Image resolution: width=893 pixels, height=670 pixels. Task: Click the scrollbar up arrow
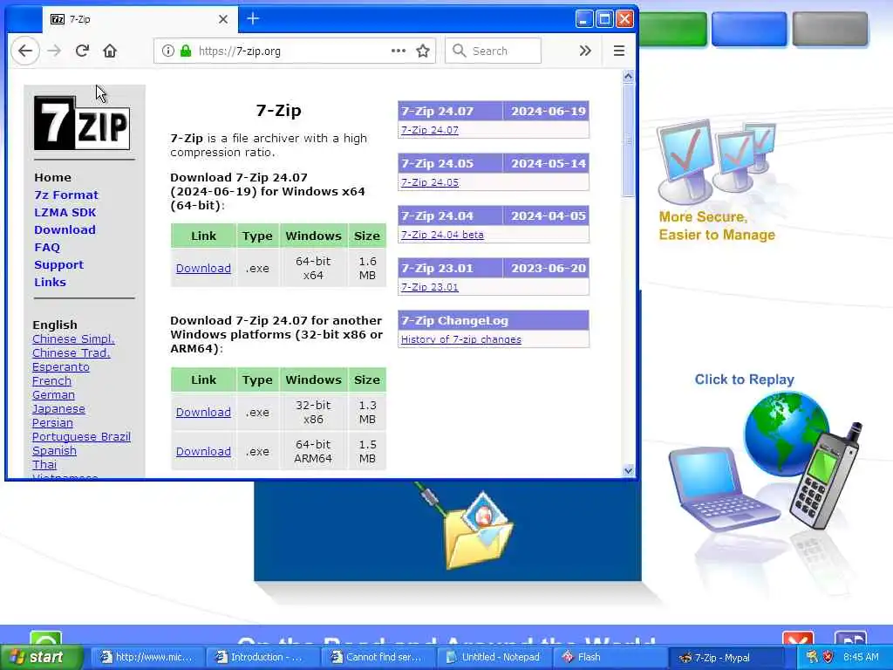(628, 77)
